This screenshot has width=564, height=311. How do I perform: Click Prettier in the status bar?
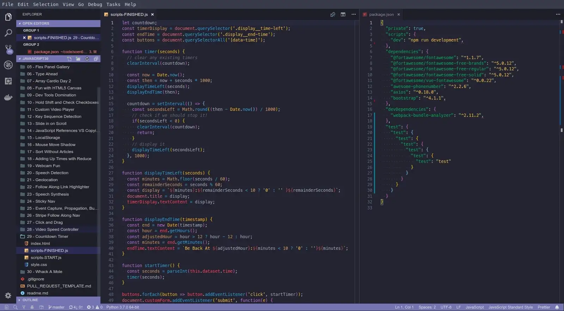[x=544, y=307]
